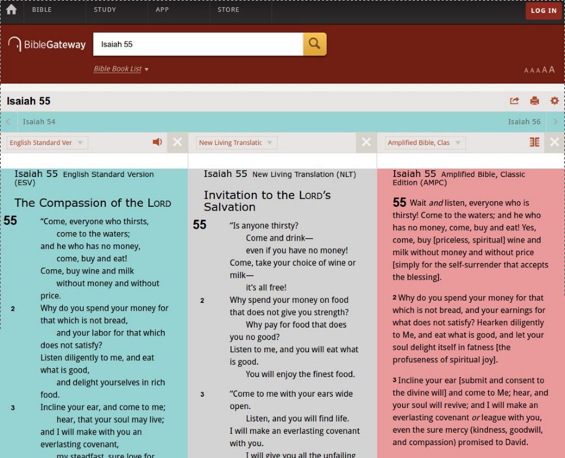Click the "Isaiah 55 Amplified Bible, Classic Edition" title
The image size is (565, 458).
pyautogui.click(x=459, y=178)
